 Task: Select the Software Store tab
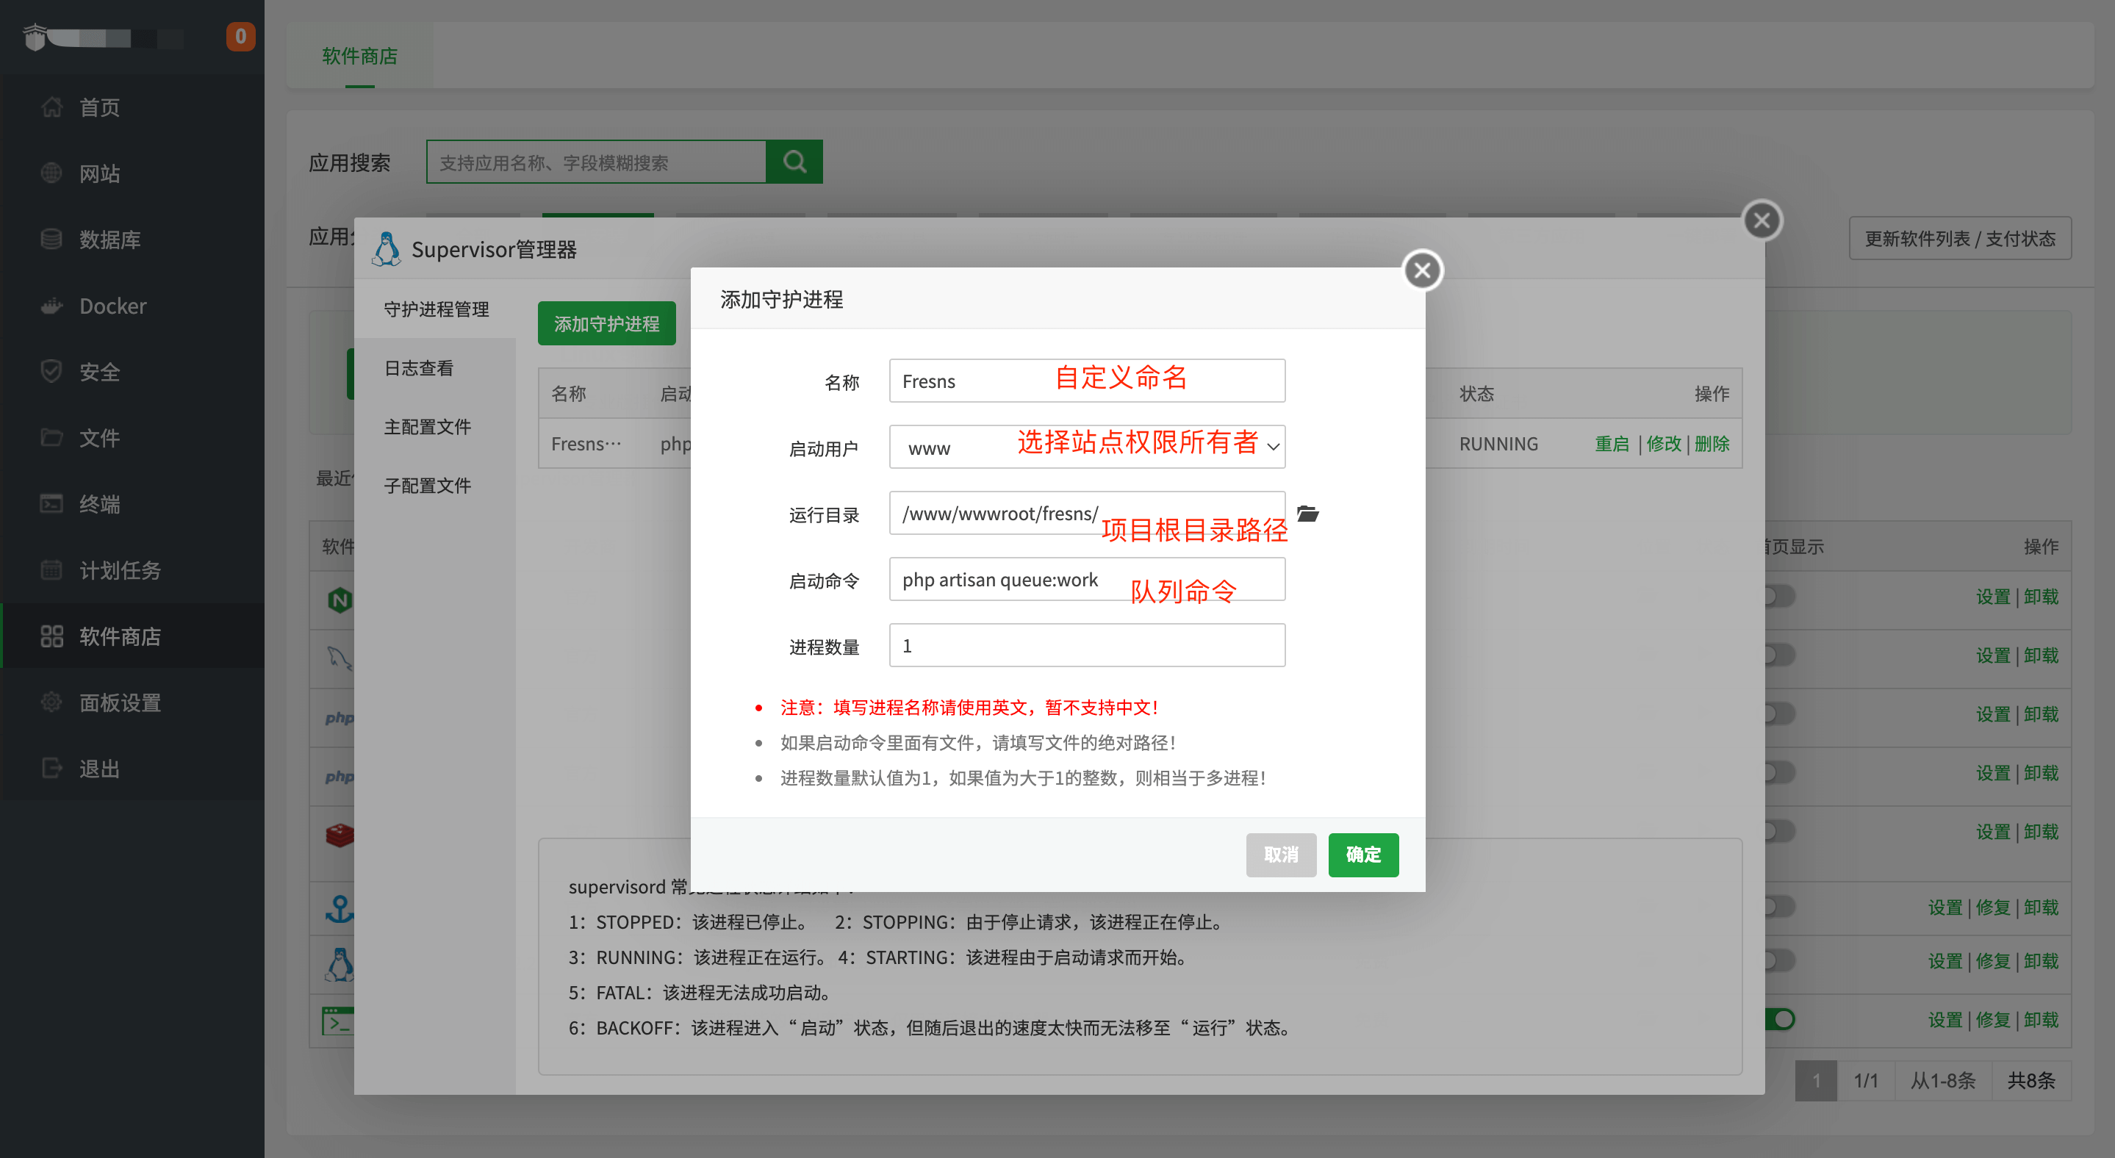click(x=359, y=56)
